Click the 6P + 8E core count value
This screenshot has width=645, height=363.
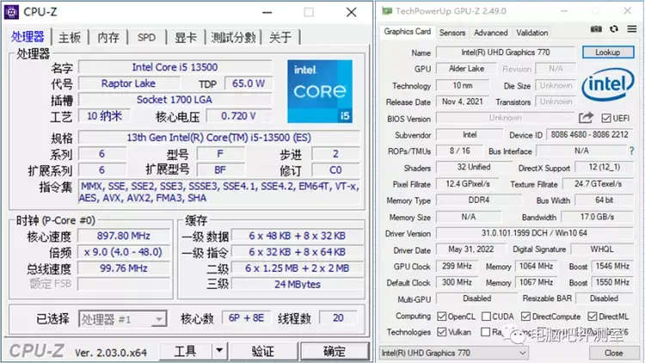(x=247, y=317)
